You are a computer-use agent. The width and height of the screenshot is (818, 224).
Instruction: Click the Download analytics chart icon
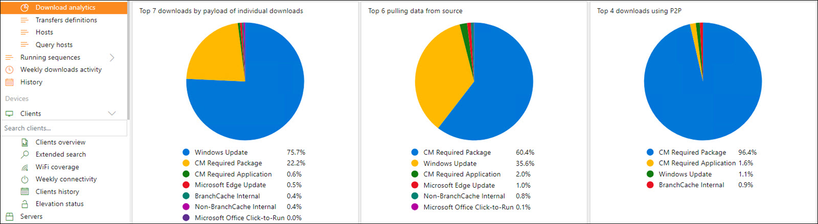click(25, 8)
